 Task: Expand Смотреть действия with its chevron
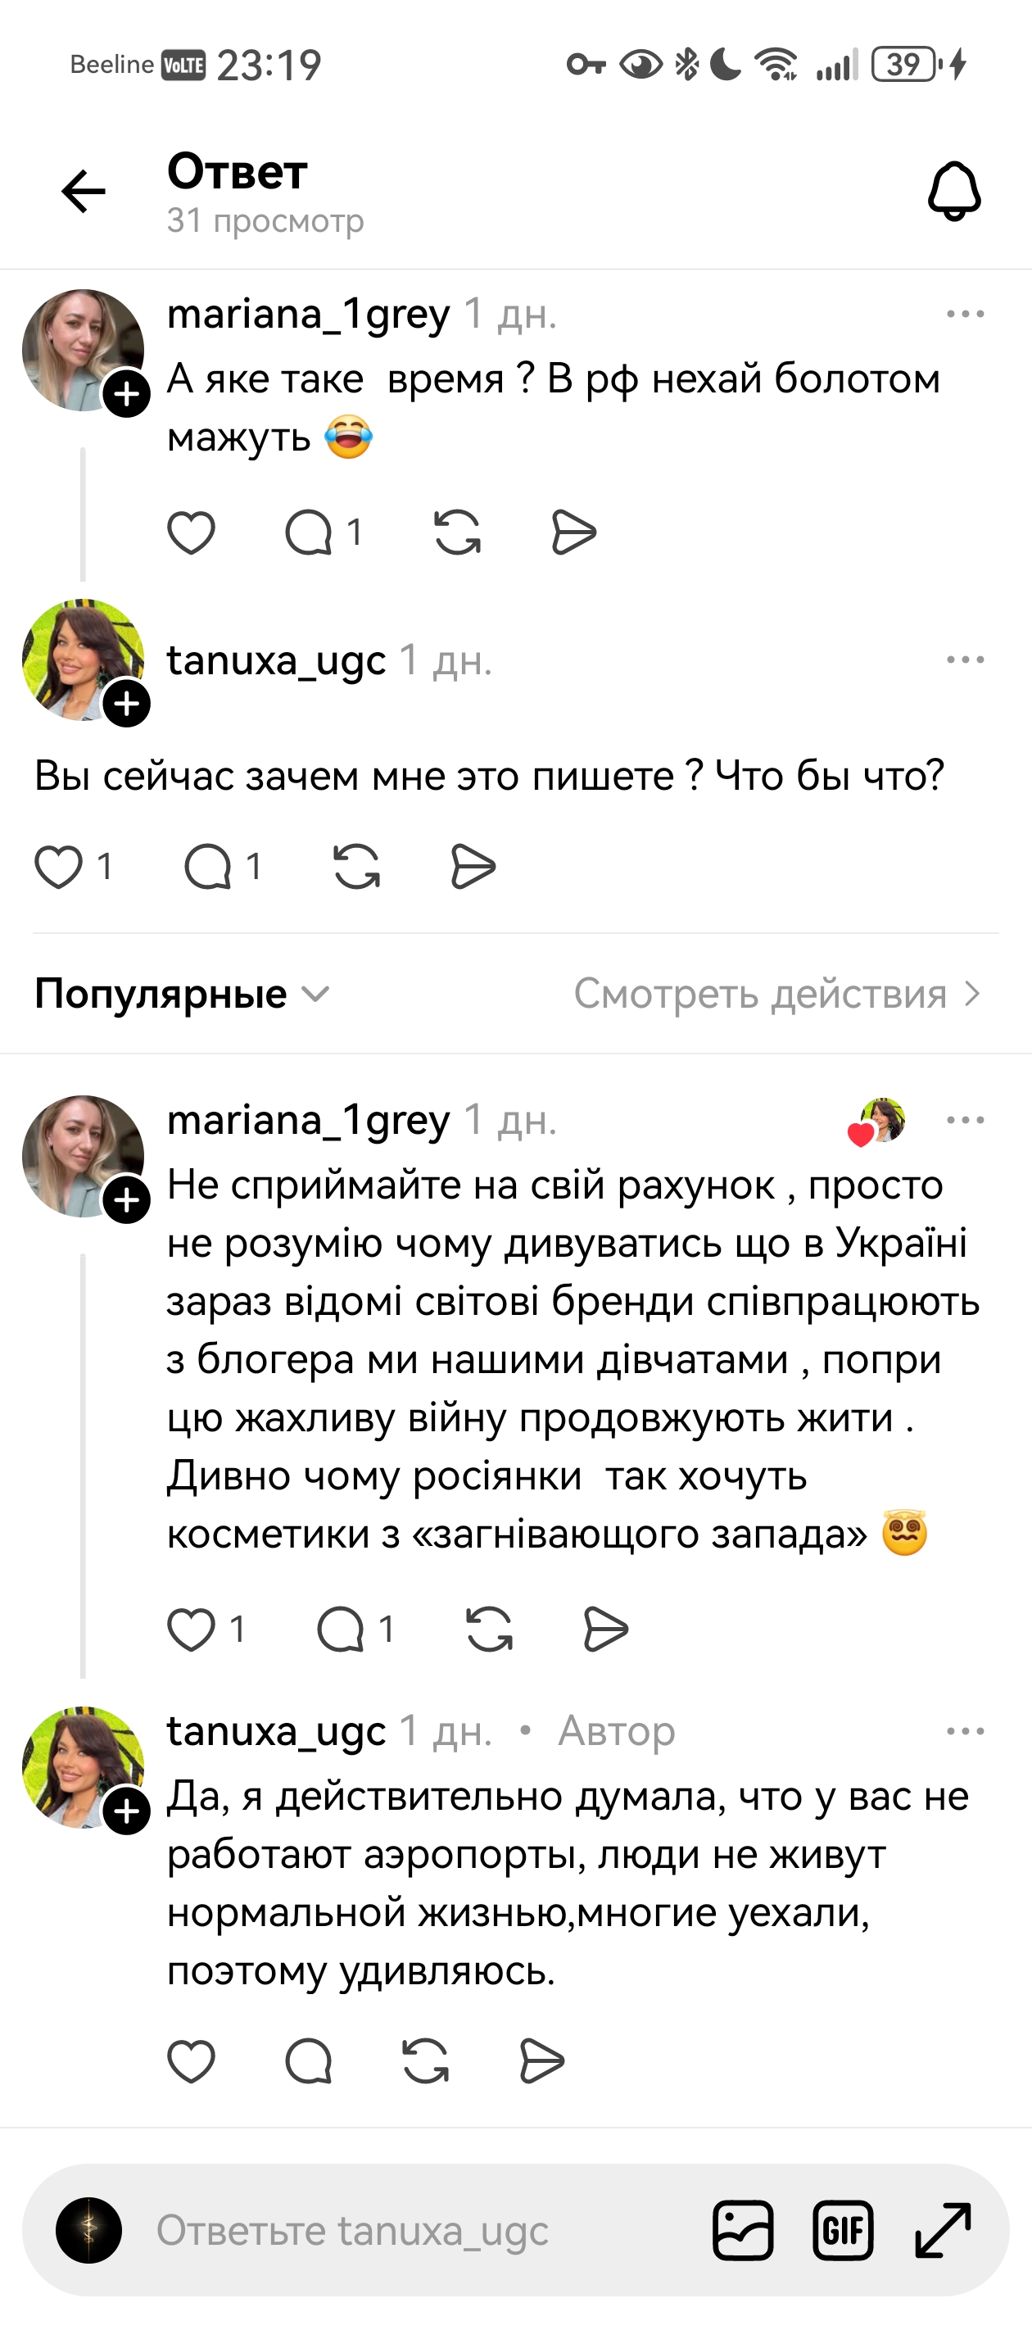tap(971, 994)
